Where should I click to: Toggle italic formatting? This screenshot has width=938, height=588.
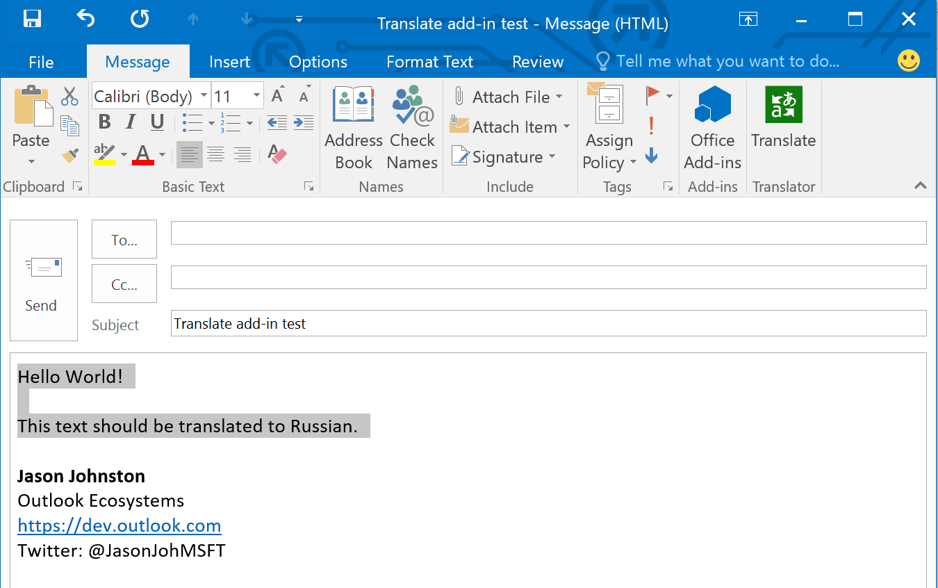[130, 122]
